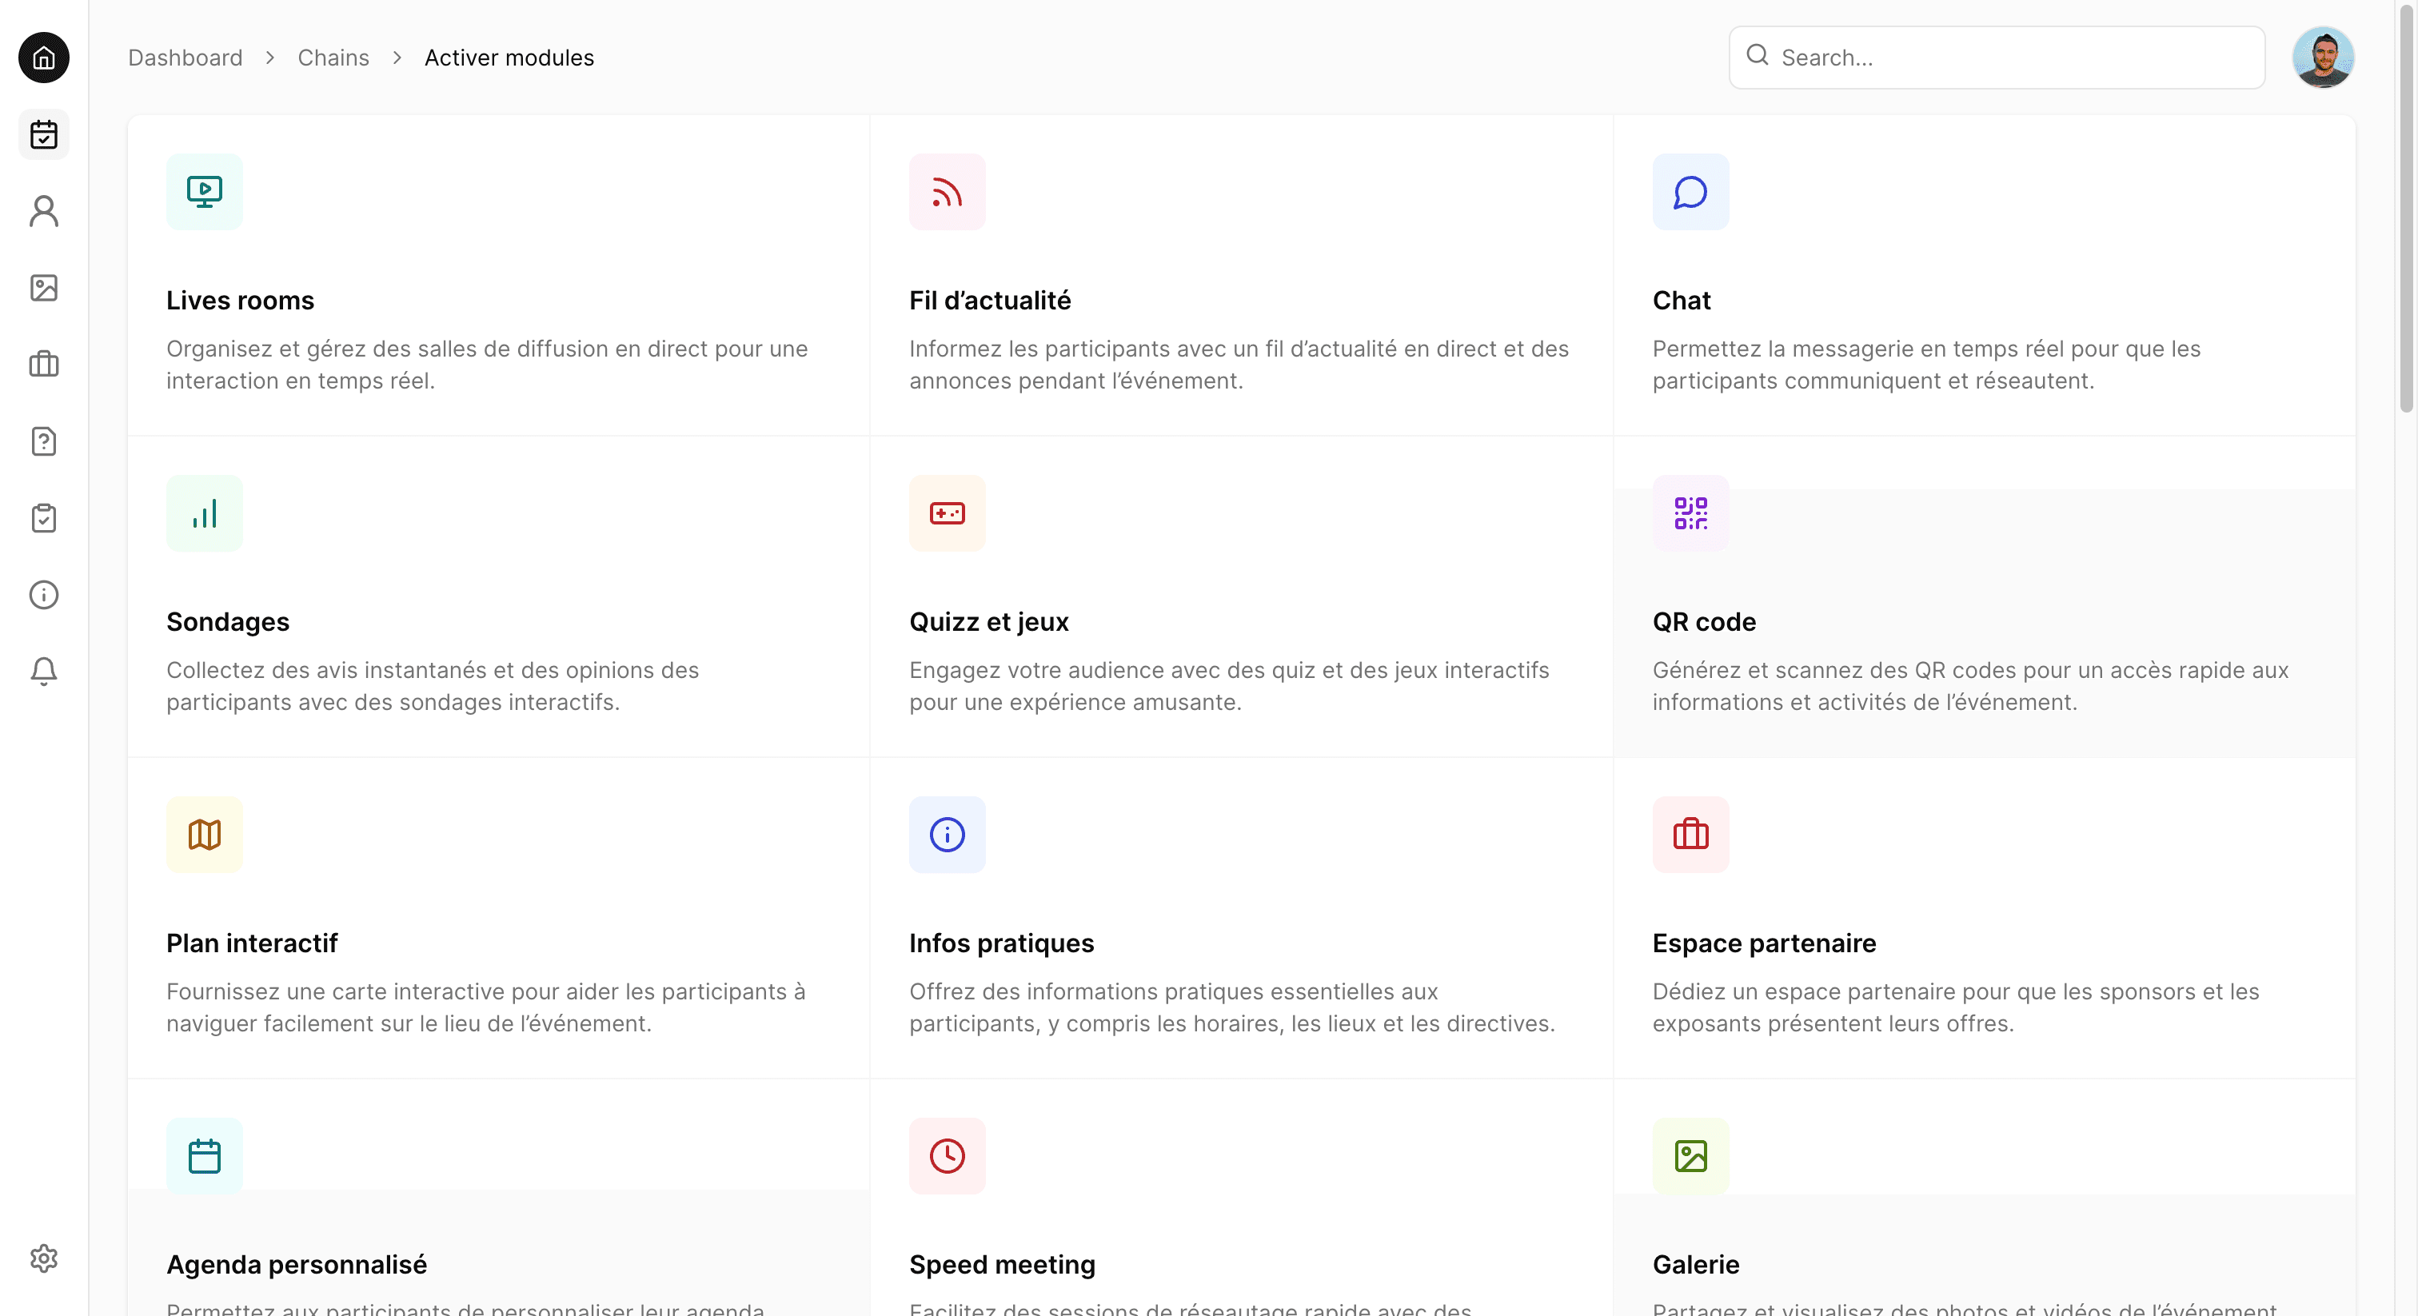Screen dimensions: 2418x1316
Task: Select the Infos pratiques module title
Action: pos(1002,943)
